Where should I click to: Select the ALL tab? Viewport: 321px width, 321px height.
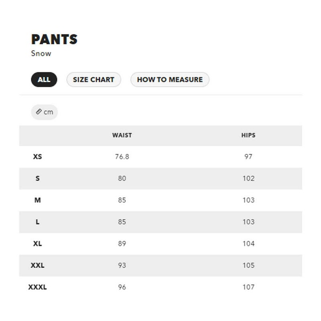tap(44, 79)
